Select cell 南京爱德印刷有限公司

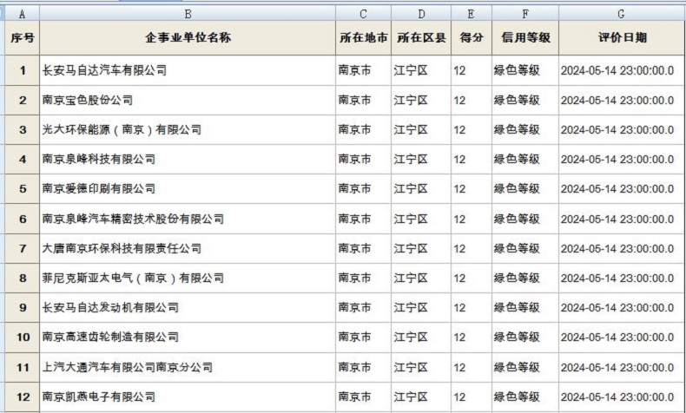tap(188, 189)
